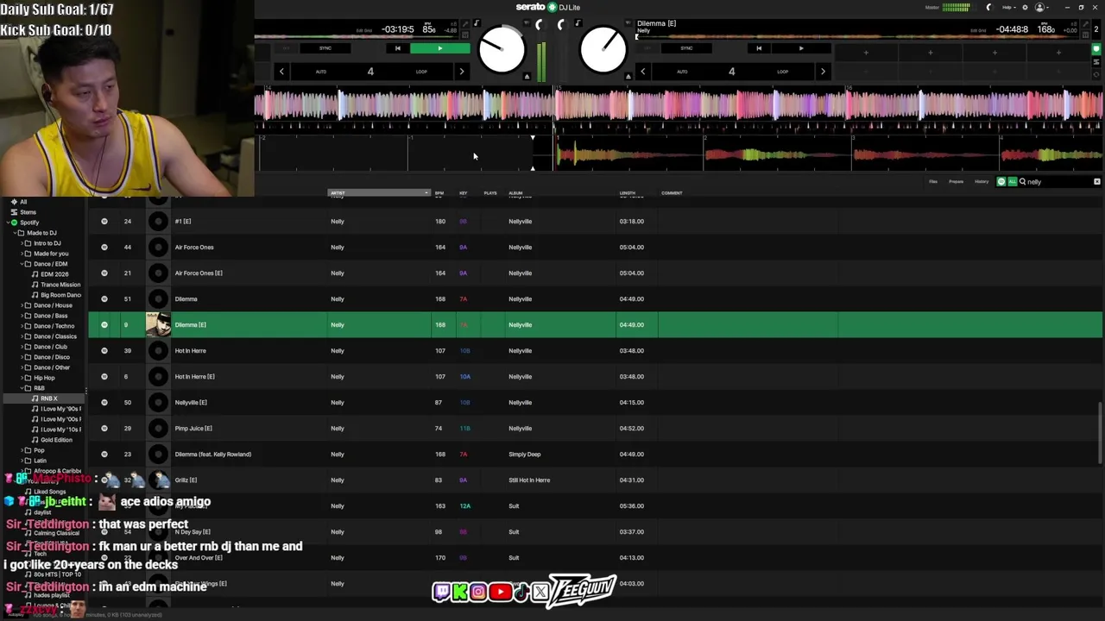This screenshot has height=621, width=1105.
Task: Open the Help dropdown menu
Action: tap(1008, 7)
